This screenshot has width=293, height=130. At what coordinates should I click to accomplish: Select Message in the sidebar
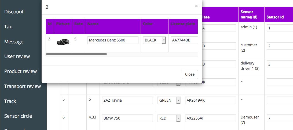pos(14,42)
